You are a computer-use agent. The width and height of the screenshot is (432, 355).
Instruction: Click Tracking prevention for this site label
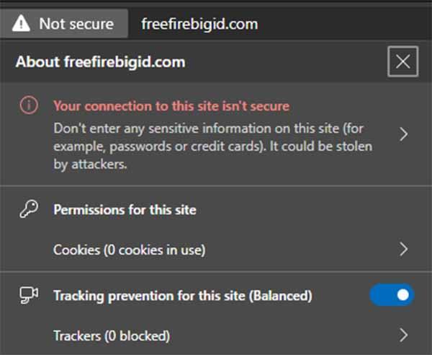click(183, 296)
